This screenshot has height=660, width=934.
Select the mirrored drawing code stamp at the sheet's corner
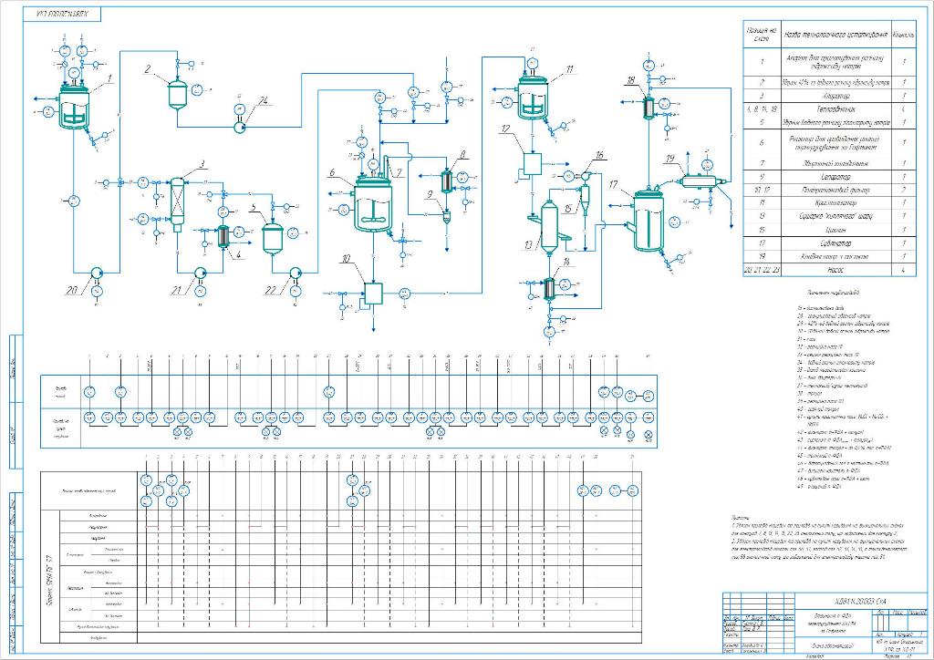pyautogui.click(x=62, y=14)
